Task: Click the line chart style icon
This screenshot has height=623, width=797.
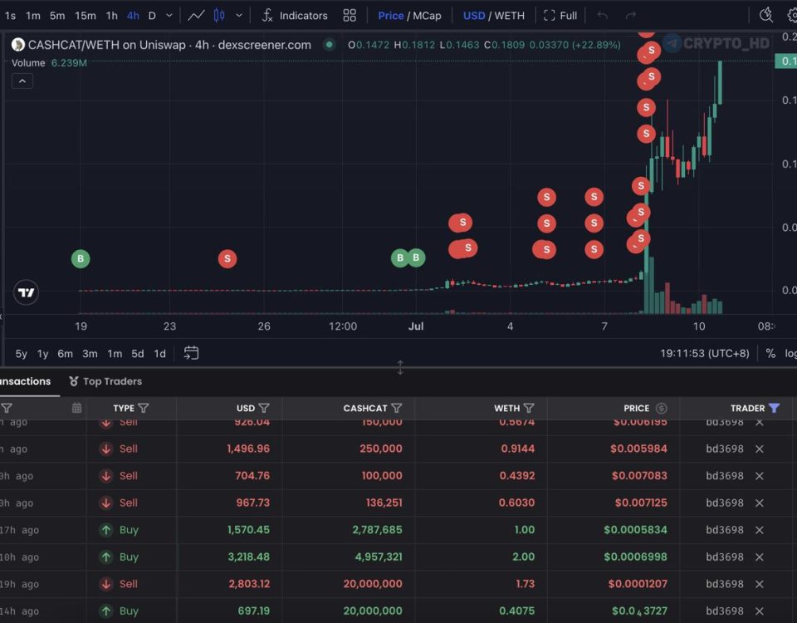Action: pyautogui.click(x=196, y=16)
